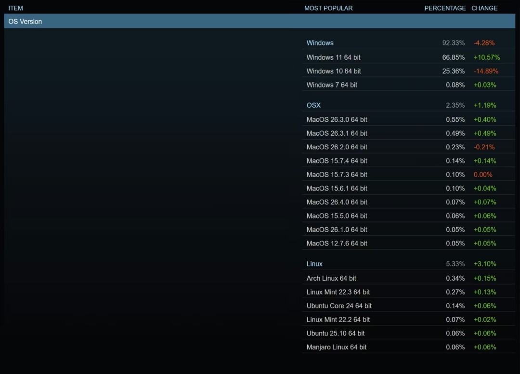Select the MacOS 15.7.4 64 bit row
Screen dimensions: 520x374
[337, 161]
